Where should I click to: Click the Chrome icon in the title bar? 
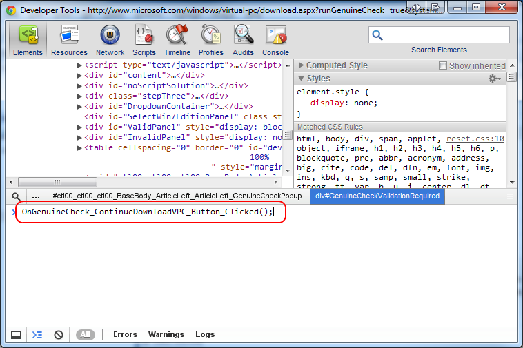coord(11,10)
